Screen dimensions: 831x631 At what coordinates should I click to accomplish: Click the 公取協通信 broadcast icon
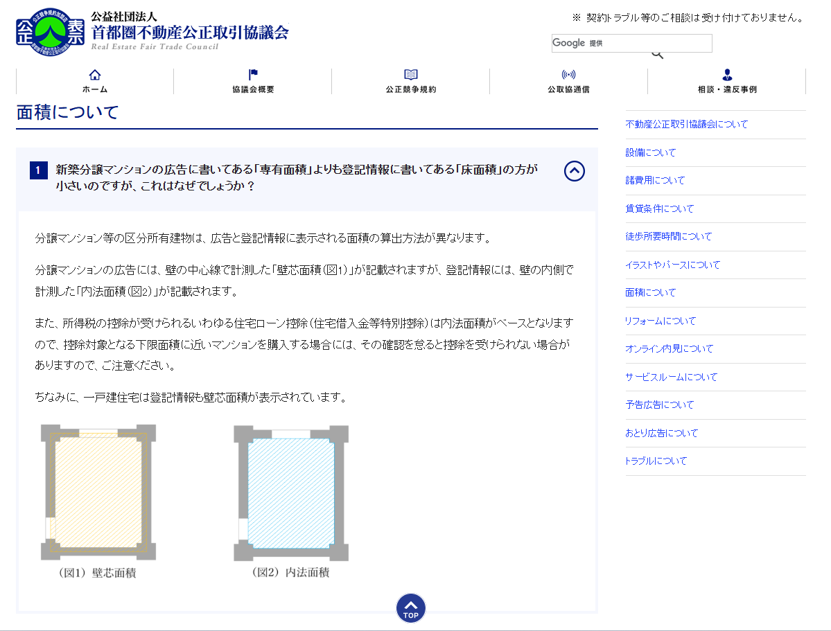(x=568, y=74)
